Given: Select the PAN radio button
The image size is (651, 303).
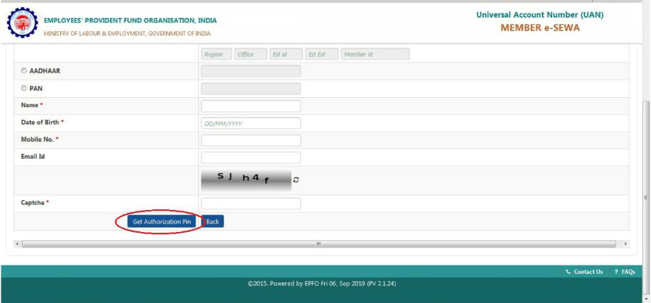Looking at the screenshot, I should tap(24, 89).
